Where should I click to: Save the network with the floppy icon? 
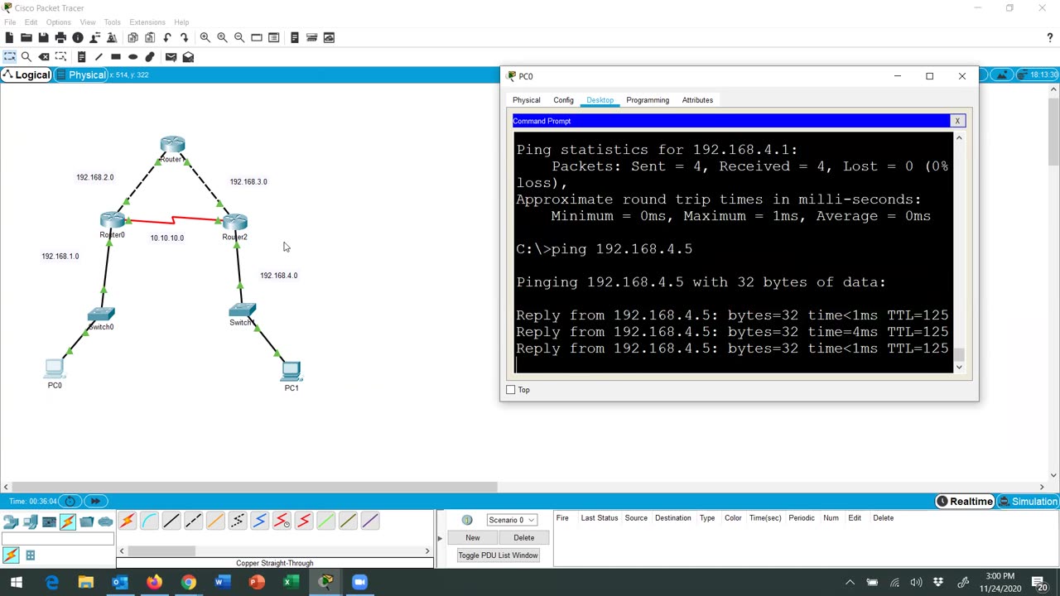click(43, 37)
